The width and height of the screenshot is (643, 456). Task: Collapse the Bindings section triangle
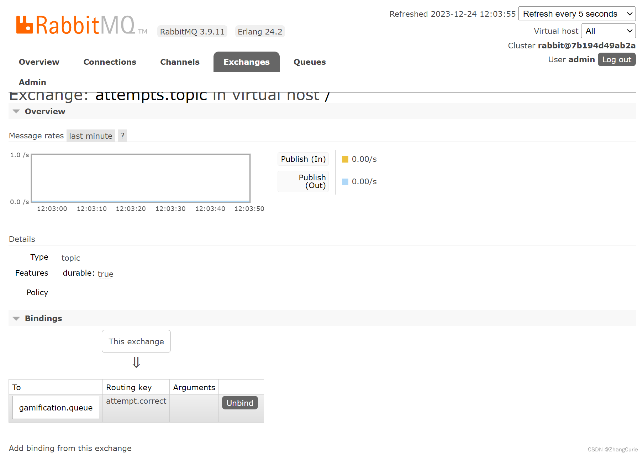[x=16, y=318]
